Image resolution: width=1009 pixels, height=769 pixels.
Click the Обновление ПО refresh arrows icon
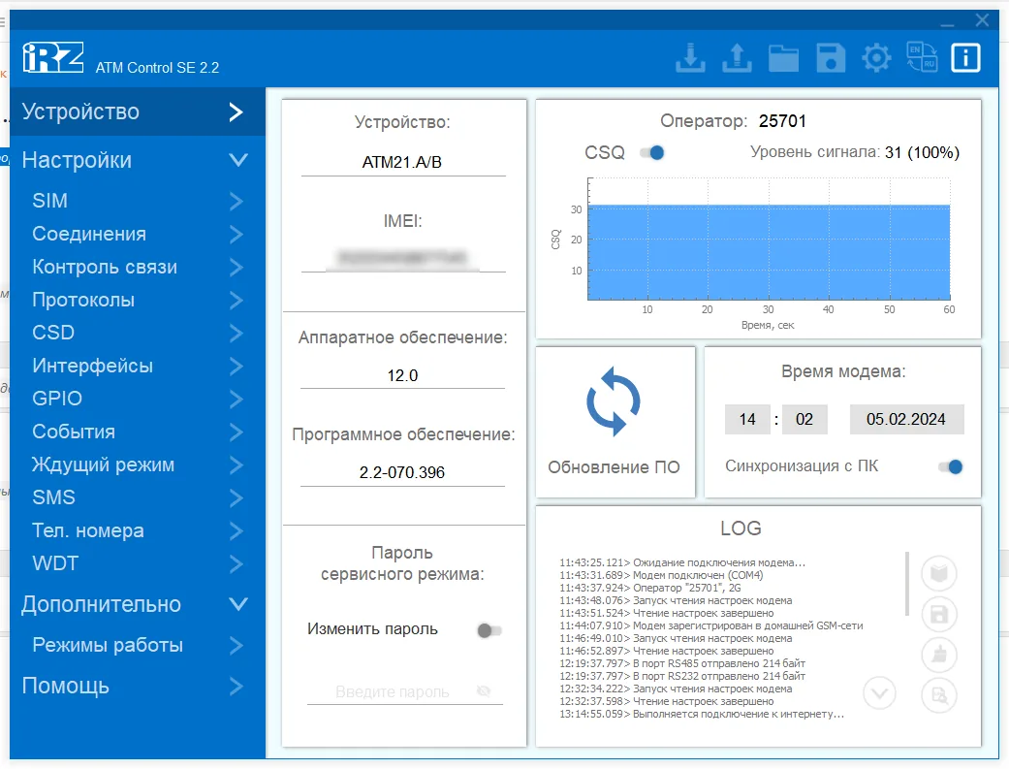pos(614,401)
